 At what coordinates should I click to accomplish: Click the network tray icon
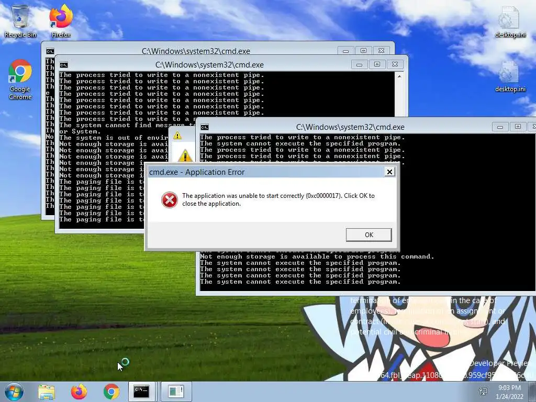point(483,392)
